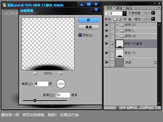Viewport: 163px width, 122px height.
Task: Toggle lock all padlock icon
Action: 130,19
